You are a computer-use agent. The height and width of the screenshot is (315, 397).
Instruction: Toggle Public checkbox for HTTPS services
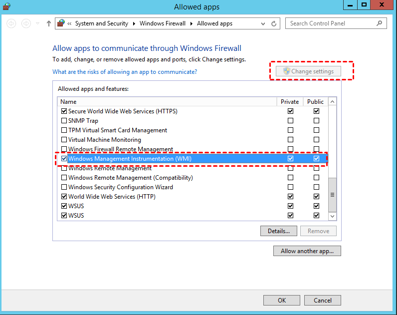pos(316,111)
